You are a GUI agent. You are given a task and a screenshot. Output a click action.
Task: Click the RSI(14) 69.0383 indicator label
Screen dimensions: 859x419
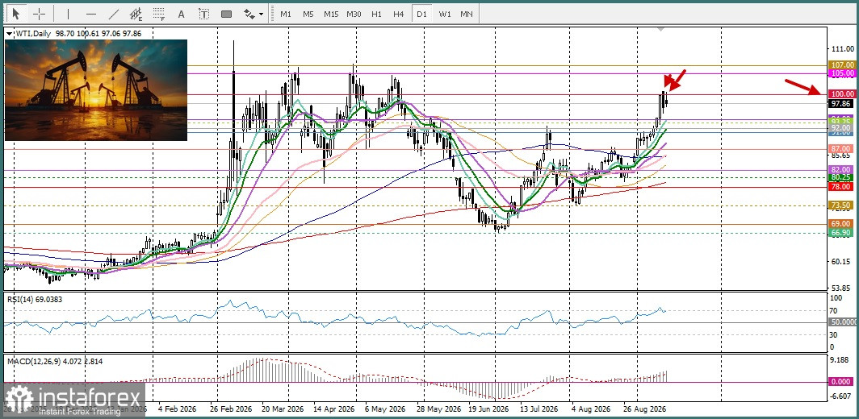(36, 299)
